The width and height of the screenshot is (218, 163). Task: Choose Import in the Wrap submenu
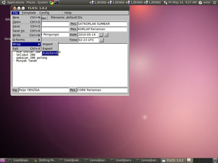click(48, 44)
